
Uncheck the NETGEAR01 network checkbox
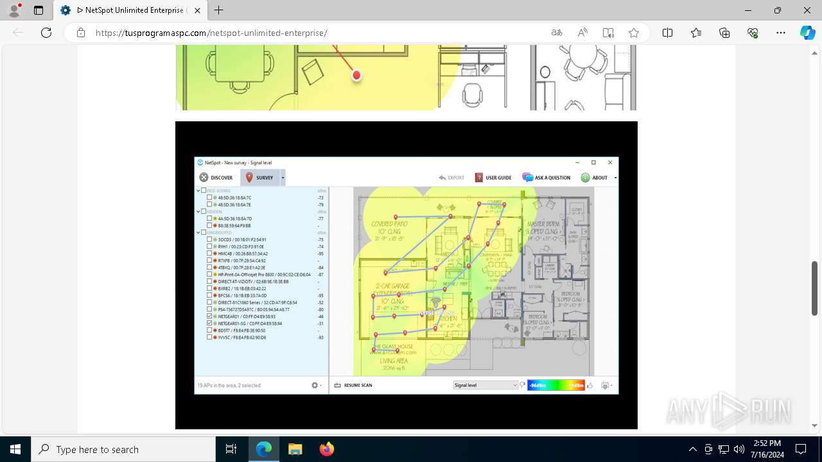209,316
